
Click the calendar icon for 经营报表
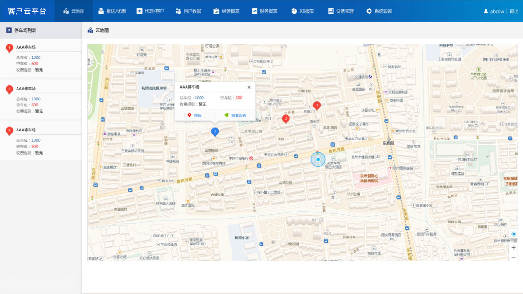click(216, 11)
